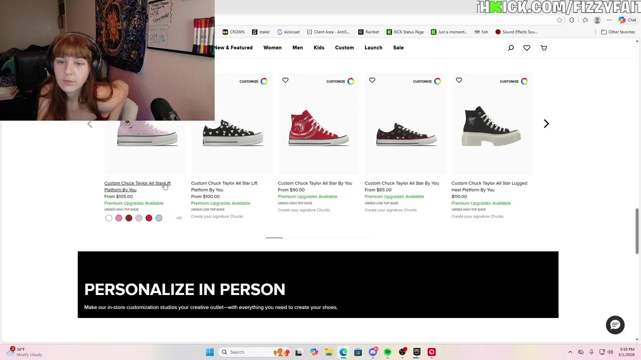Open the Copilot Chat button
Screen dimensions: 641x360
point(627,20)
